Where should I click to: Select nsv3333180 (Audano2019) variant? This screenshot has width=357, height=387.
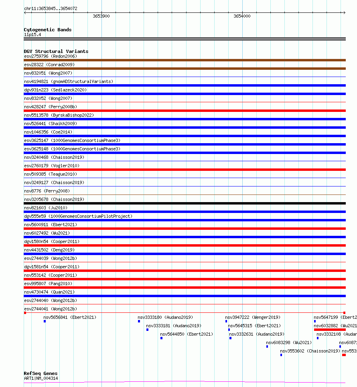[x=165, y=317]
